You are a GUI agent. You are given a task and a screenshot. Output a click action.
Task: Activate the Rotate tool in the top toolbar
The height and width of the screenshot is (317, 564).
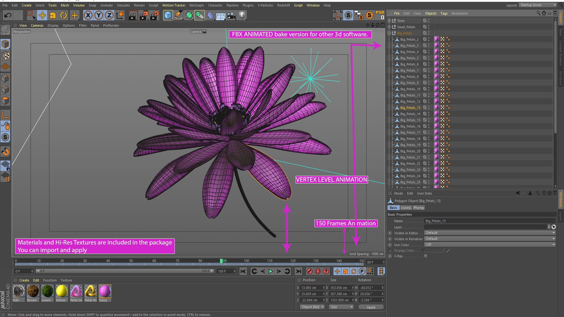point(63,15)
